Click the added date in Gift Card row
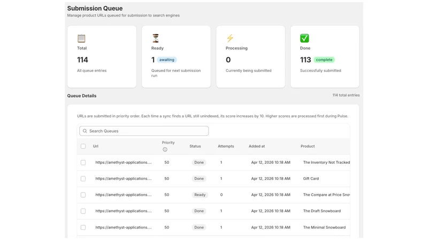 271,179
